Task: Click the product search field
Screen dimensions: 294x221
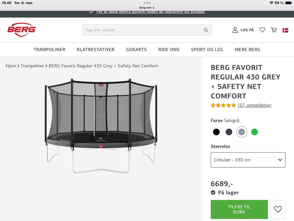Action: [x=142, y=30]
